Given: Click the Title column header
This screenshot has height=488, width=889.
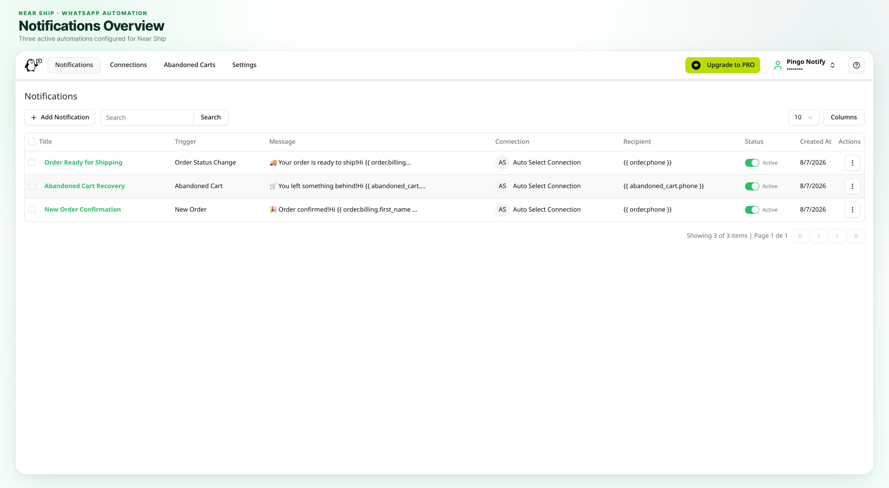Looking at the screenshot, I should point(45,141).
